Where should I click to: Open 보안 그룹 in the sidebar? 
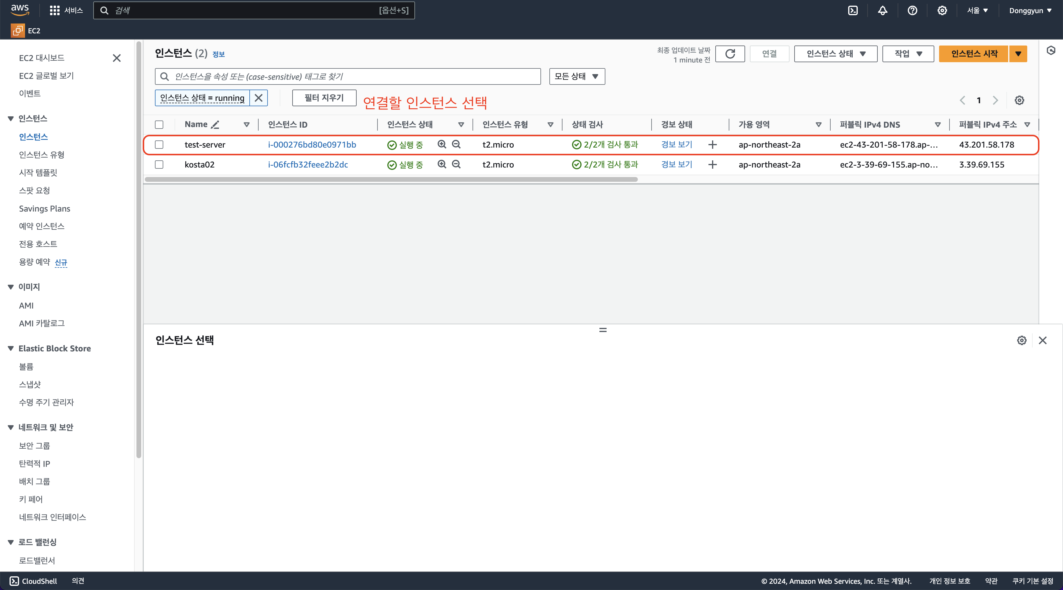coord(34,446)
